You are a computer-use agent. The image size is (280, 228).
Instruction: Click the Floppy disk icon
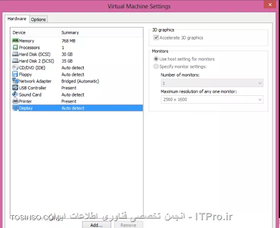15,74
